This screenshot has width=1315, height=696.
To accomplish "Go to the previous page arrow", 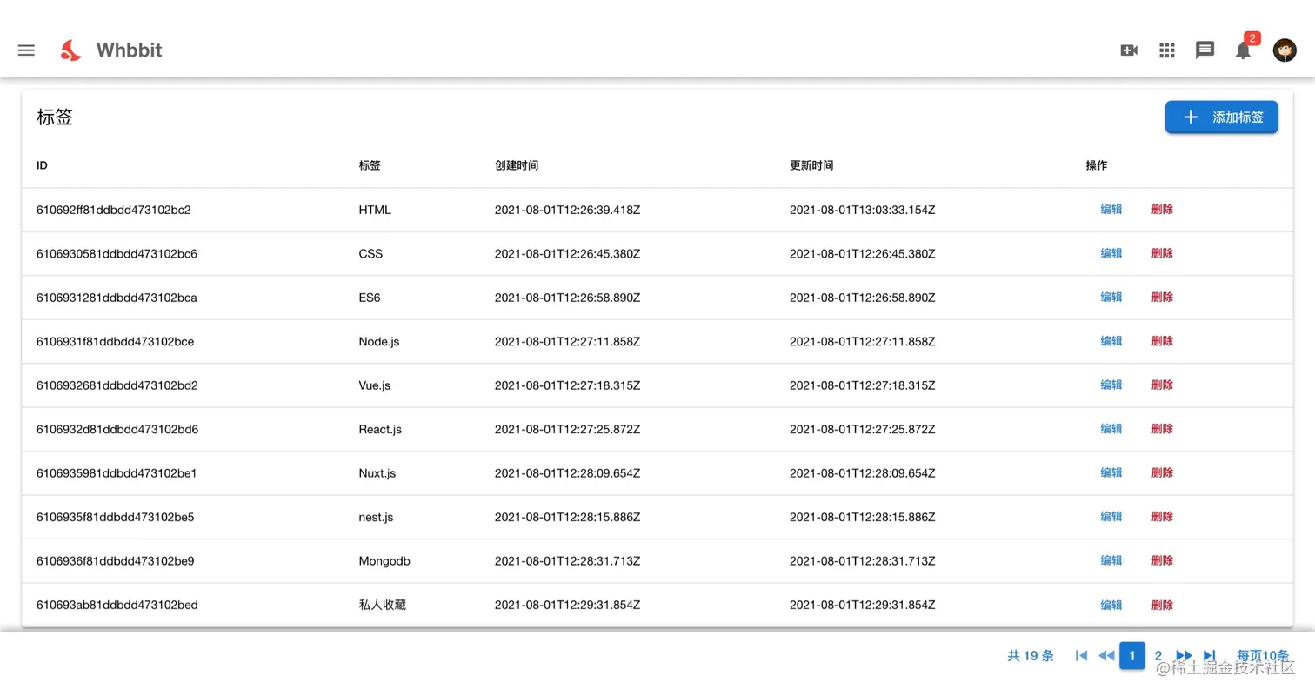I will tap(1106, 656).
